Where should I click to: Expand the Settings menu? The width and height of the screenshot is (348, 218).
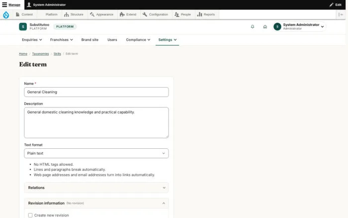click(x=168, y=40)
